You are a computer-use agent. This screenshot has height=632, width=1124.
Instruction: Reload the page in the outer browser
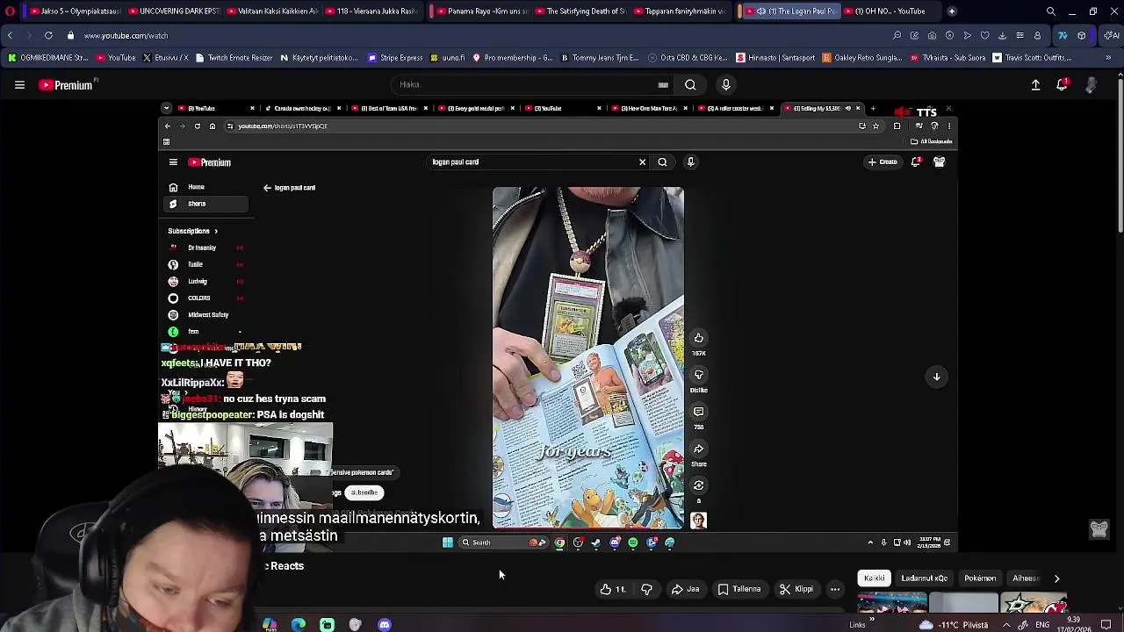[48, 36]
